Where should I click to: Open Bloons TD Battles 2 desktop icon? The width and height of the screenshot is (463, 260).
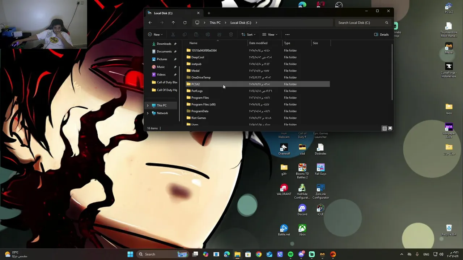302,171
